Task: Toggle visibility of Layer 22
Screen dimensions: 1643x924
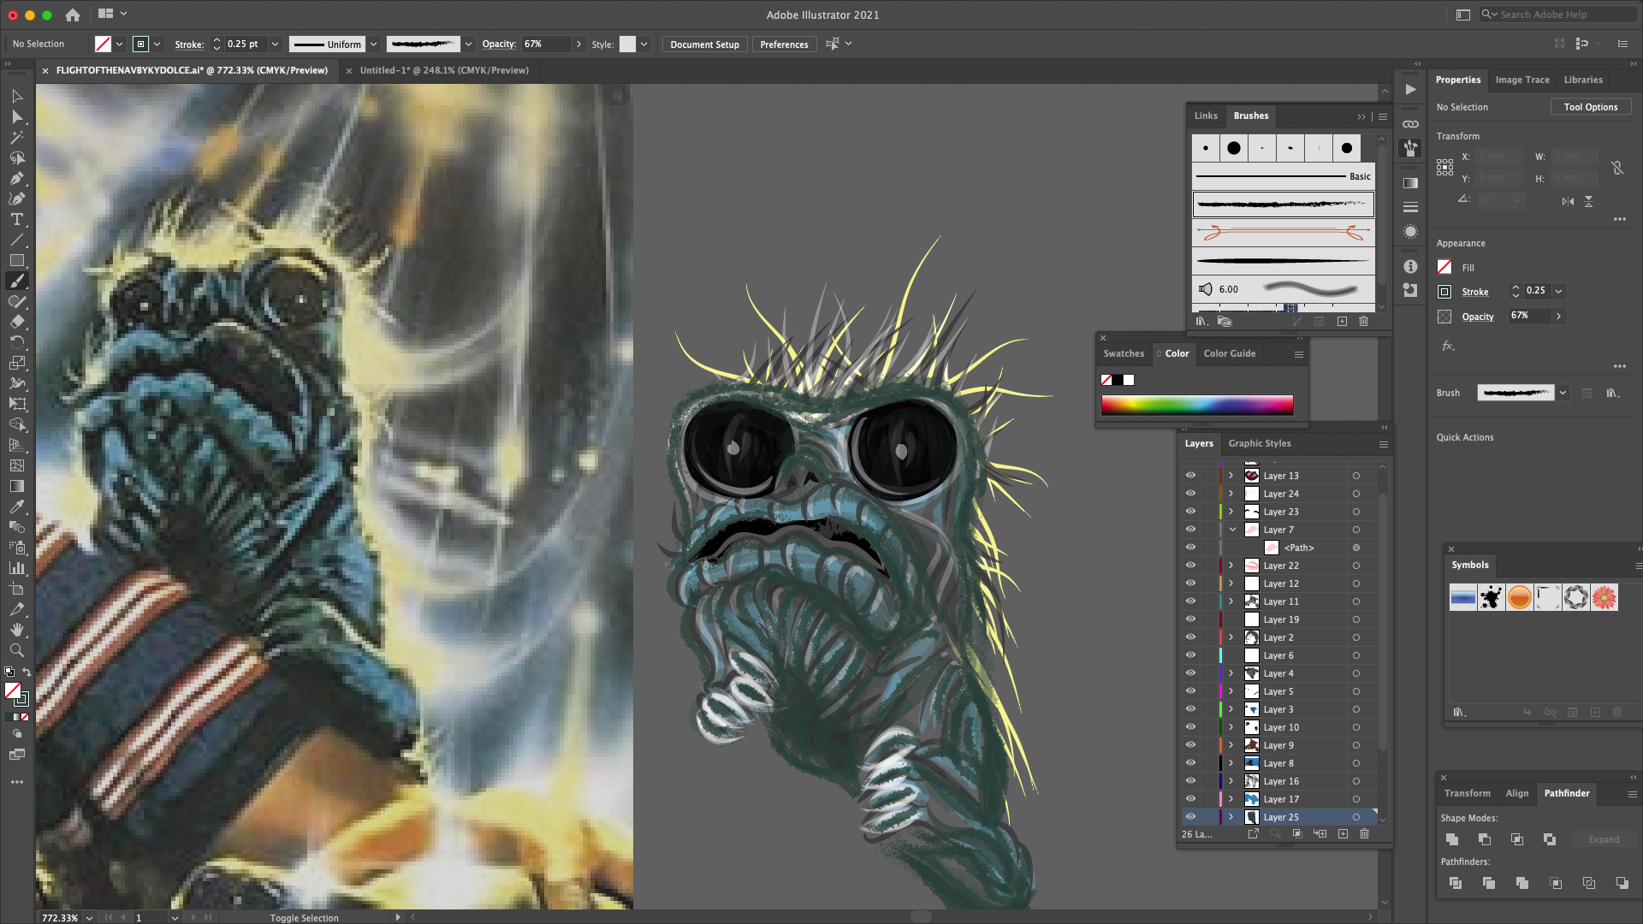Action: pos(1190,565)
